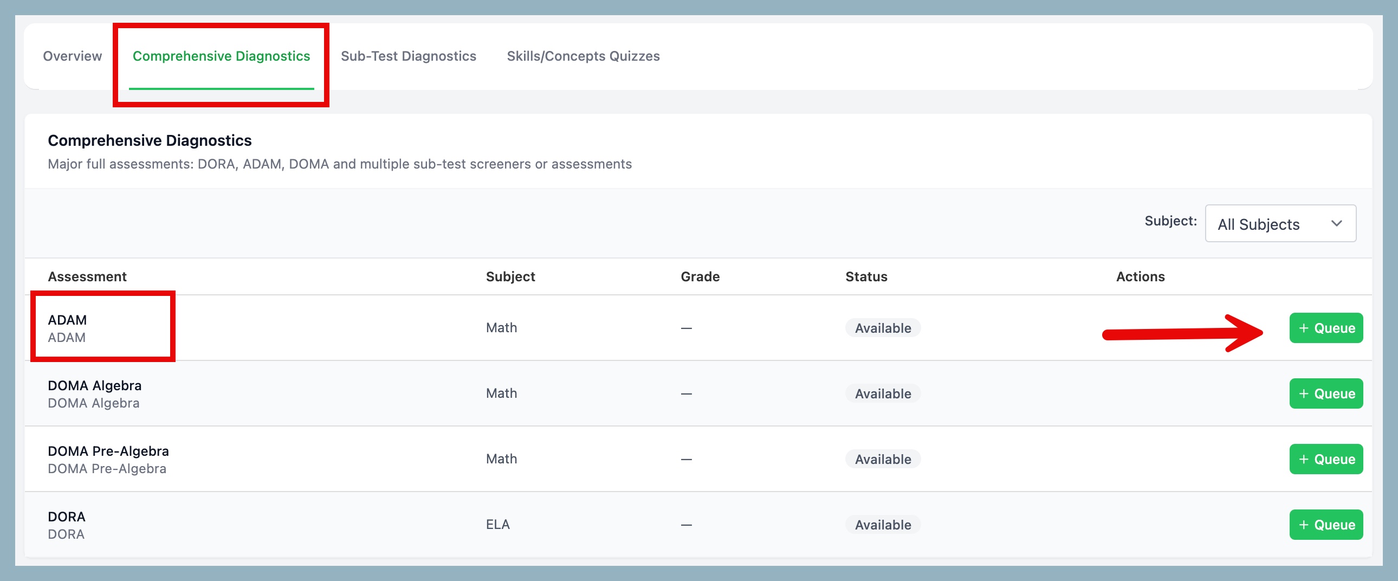This screenshot has height=581, width=1398.
Task: Queue the DOMA Pre-Algebra assessment
Action: point(1325,460)
